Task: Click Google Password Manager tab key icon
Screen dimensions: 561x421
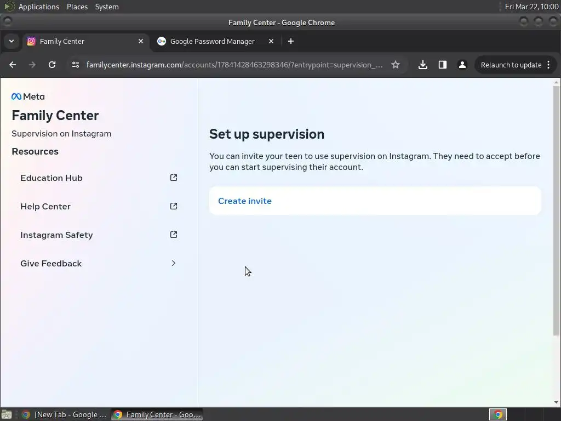Action: point(162,41)
